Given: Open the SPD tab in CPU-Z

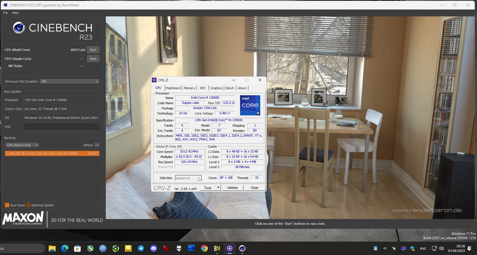Looking at the screenshot, I should point(203,88).
